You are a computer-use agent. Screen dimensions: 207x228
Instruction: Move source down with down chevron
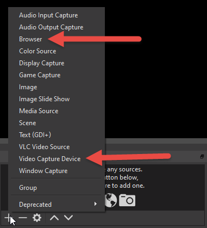(68, 218)
